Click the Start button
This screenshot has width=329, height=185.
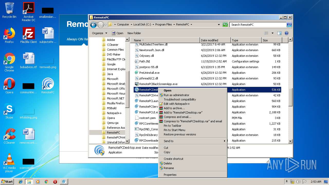7,182
